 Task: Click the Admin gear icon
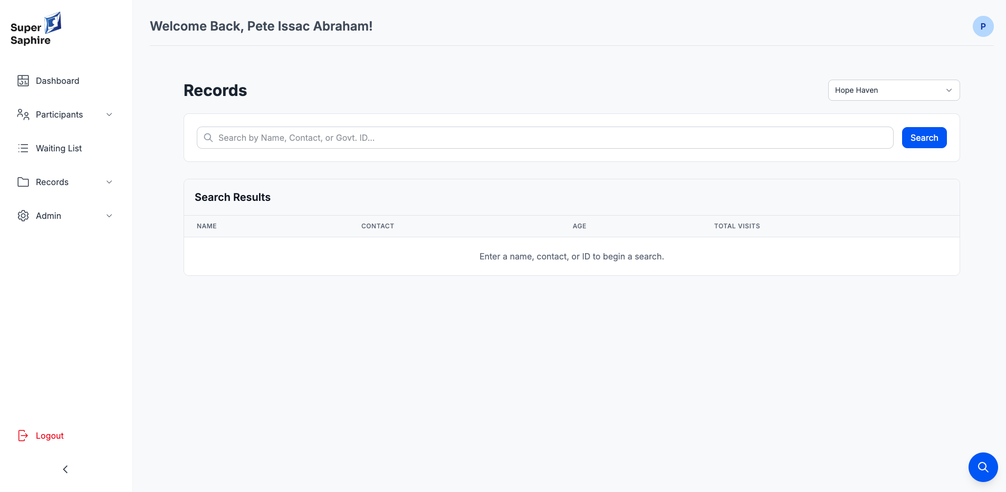(23, 216)
